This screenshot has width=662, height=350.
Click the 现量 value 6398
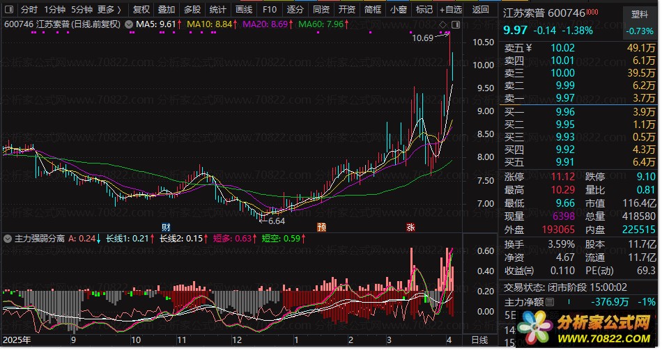[564, 216]
